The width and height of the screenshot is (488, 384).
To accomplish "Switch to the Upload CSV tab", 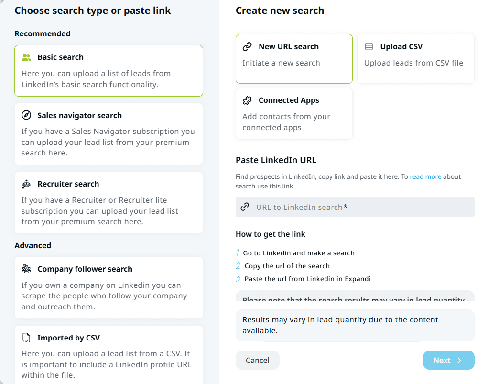I will pyautogui.click(x=415, y=58).
